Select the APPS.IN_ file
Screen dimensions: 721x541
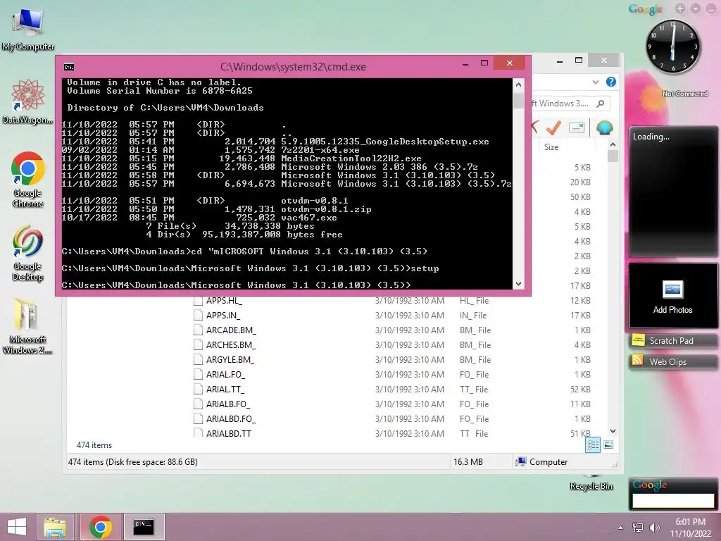point(222,315)
